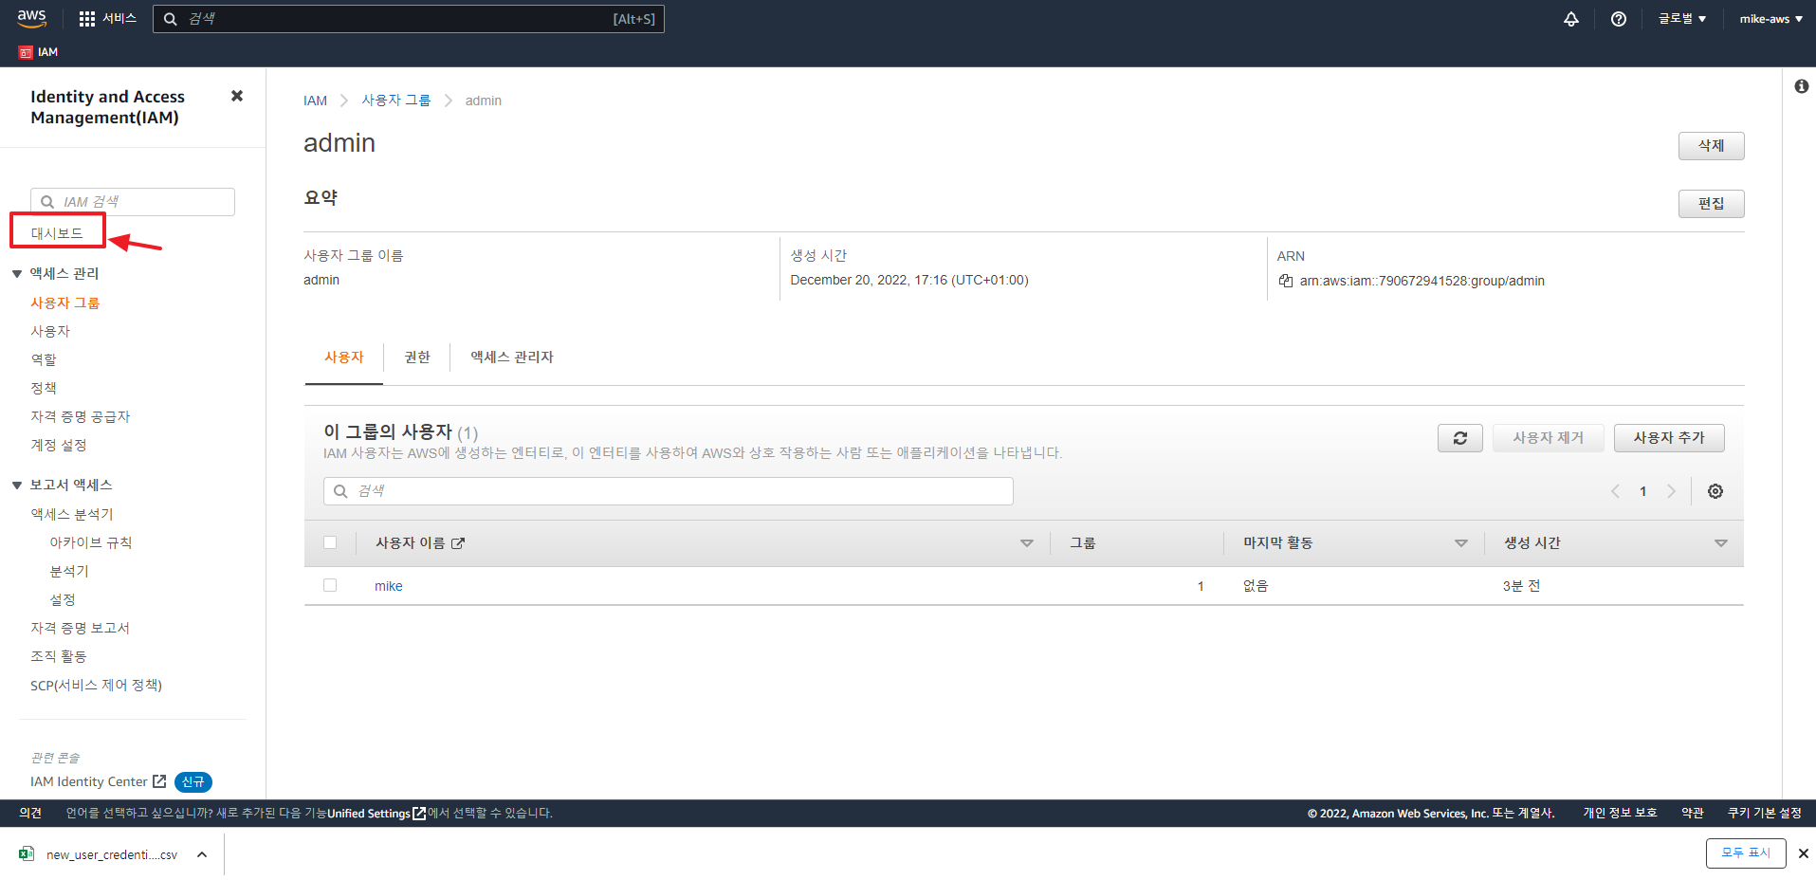Image resolution: width=1816 pixels, height=880 pixels.
Task: Open the region dropdown 글로벌
Action: pos(1681,19)
